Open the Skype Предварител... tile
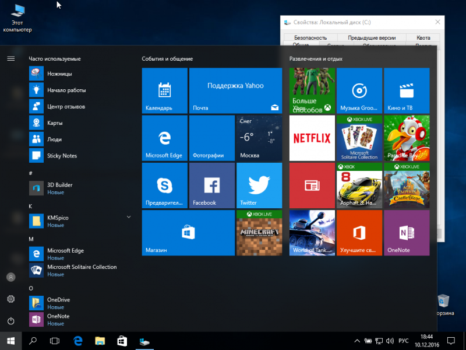 165,185
